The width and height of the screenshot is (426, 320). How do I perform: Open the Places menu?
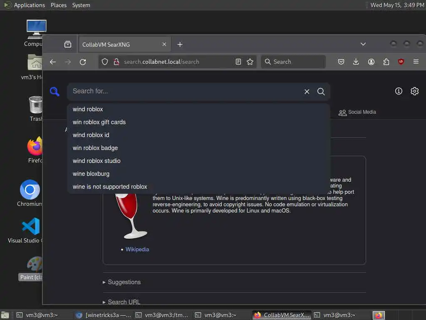[x=58, y=5]
